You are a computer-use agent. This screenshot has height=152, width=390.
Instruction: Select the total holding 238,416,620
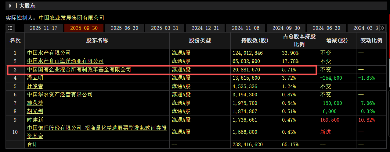point(247,144)
